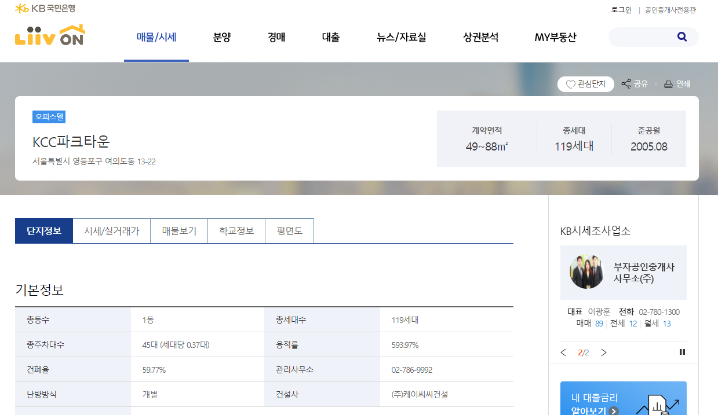Click the 공유 text link
Image resolution: width=718 pixels, height=415 pixels.
point(640,84)
